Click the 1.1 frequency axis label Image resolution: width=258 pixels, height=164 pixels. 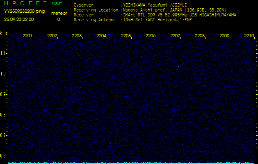click(x=4, y=53)
